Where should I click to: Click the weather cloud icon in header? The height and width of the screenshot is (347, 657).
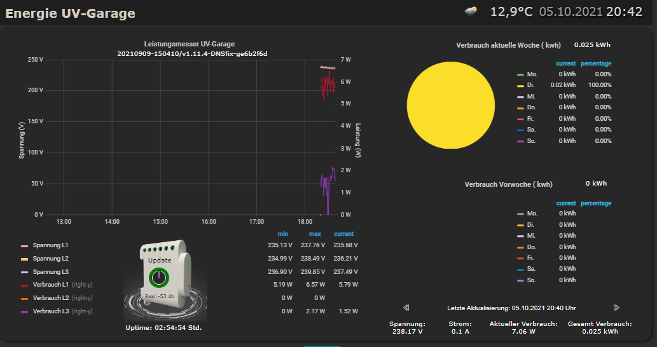click(x=472, y=11)
